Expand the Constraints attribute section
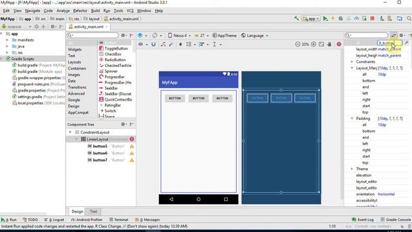412x232 pixels. pyautogui.click(x=352, y=62)
